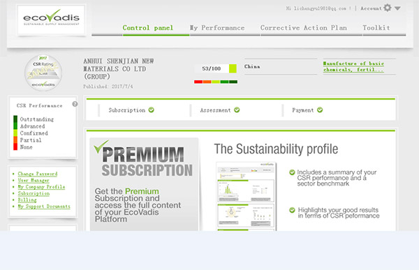Click the 2017 CSR Rating silver medal badge

point(43,73)
